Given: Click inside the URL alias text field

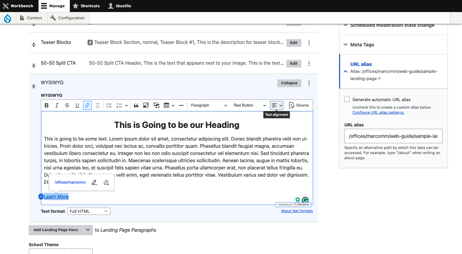Looking at the screenshot, I should pos(393,136).
